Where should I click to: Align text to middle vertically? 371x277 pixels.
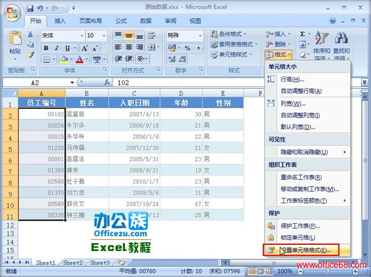click(x=129, y=35)
